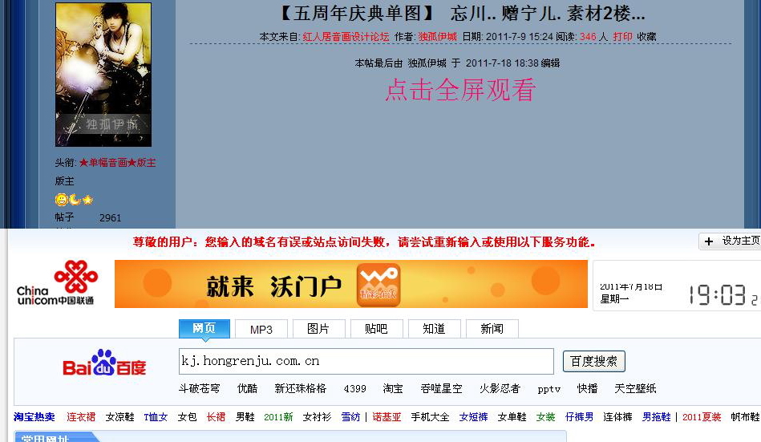Click the China Unicom logo
Viewport: 761px width, 442px height.
point(55,283)
